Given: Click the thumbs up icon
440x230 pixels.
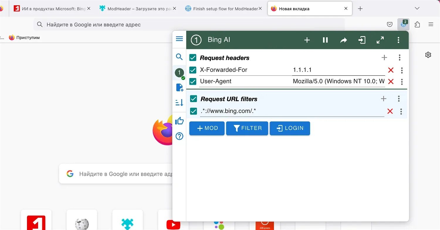Looking at the screenshot, I should [x=179, y=121].
